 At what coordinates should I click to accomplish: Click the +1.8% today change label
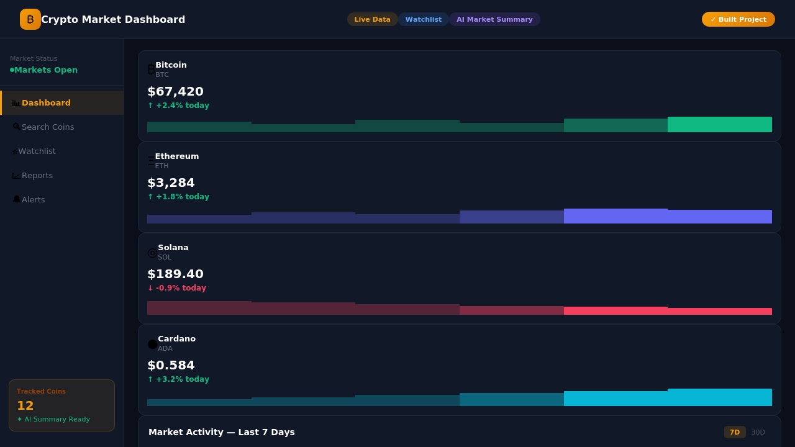(x=178, y=197)
